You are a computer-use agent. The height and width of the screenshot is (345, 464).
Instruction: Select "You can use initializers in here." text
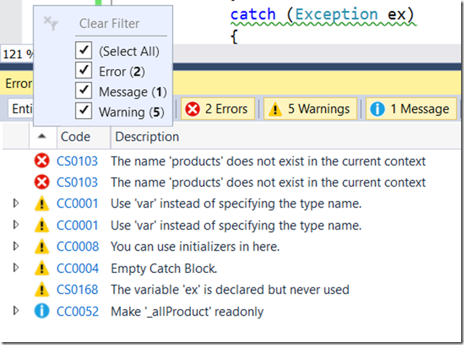pyautogui.click(x=195, y=246)
